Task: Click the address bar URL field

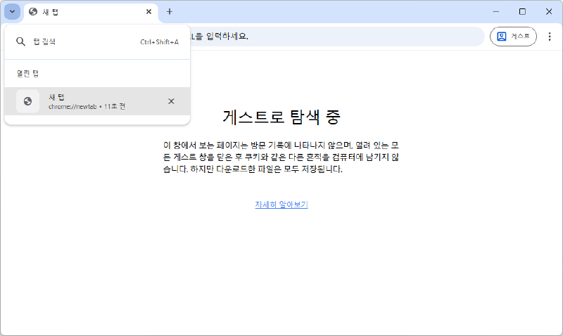Action: coord(337,37)
